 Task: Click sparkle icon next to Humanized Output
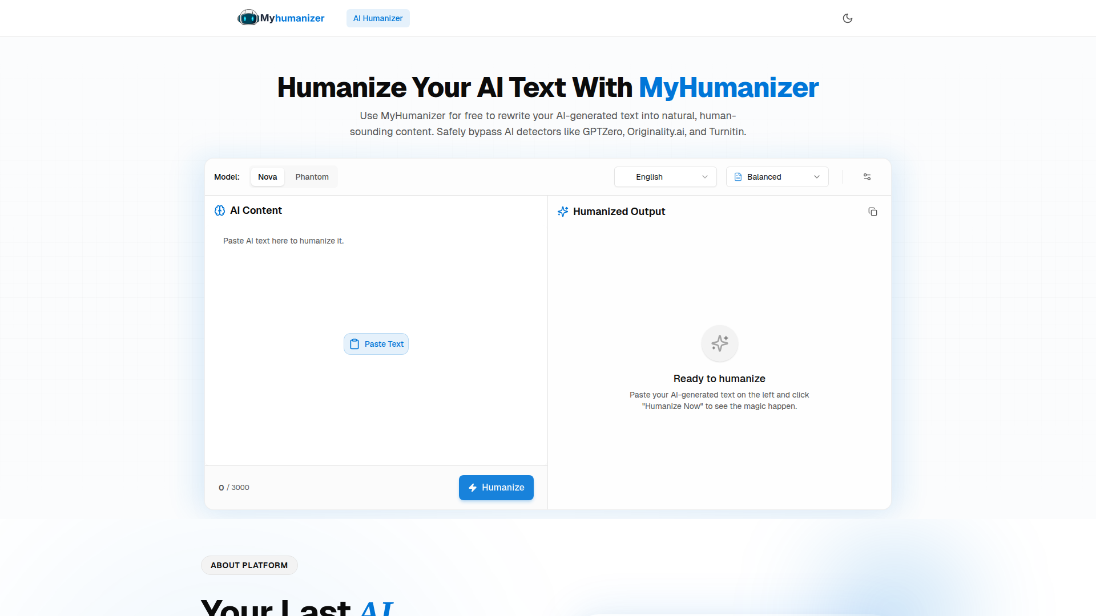pyautogui.click(x=563, y=212)
